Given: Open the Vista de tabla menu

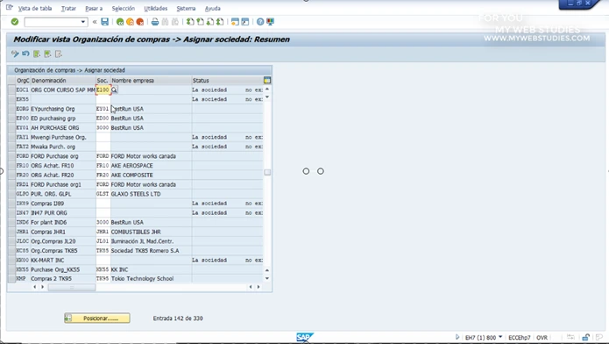Looking at the screenshot, I should [35, 8].
